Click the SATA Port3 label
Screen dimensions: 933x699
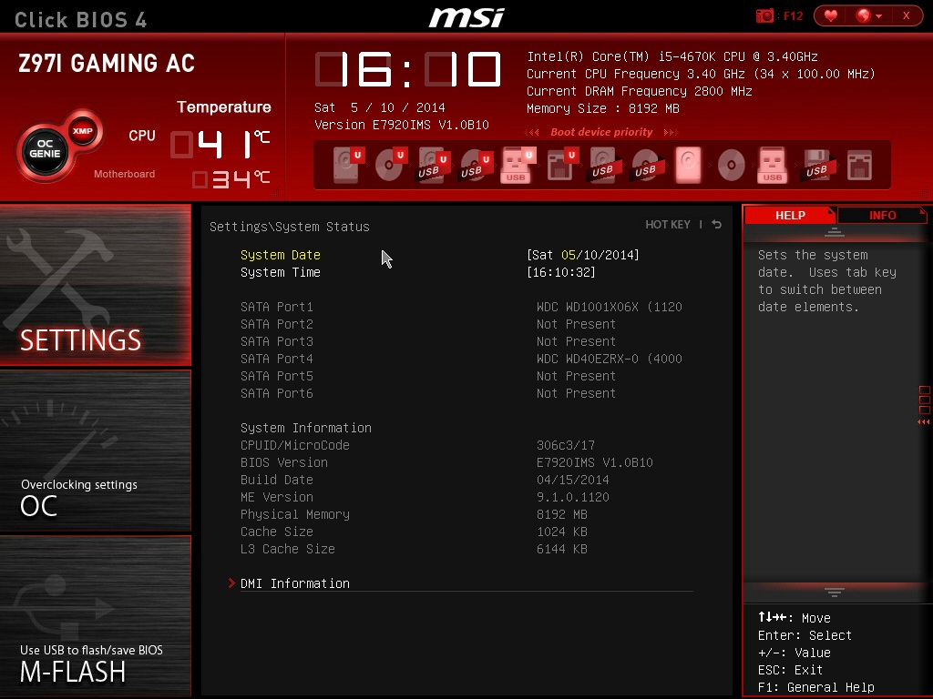pos(277,341)
